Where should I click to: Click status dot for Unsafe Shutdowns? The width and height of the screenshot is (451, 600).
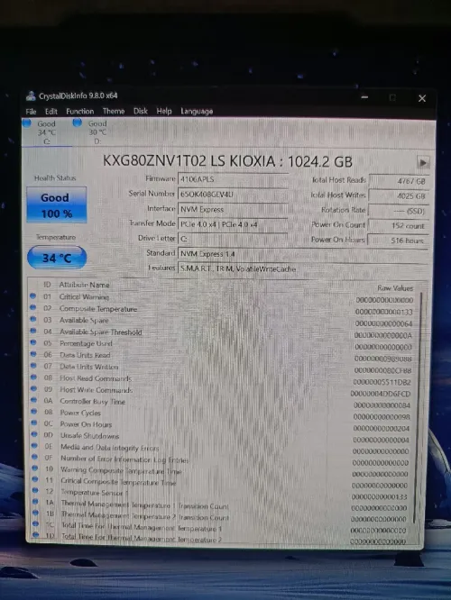click(x=34, y=434)
